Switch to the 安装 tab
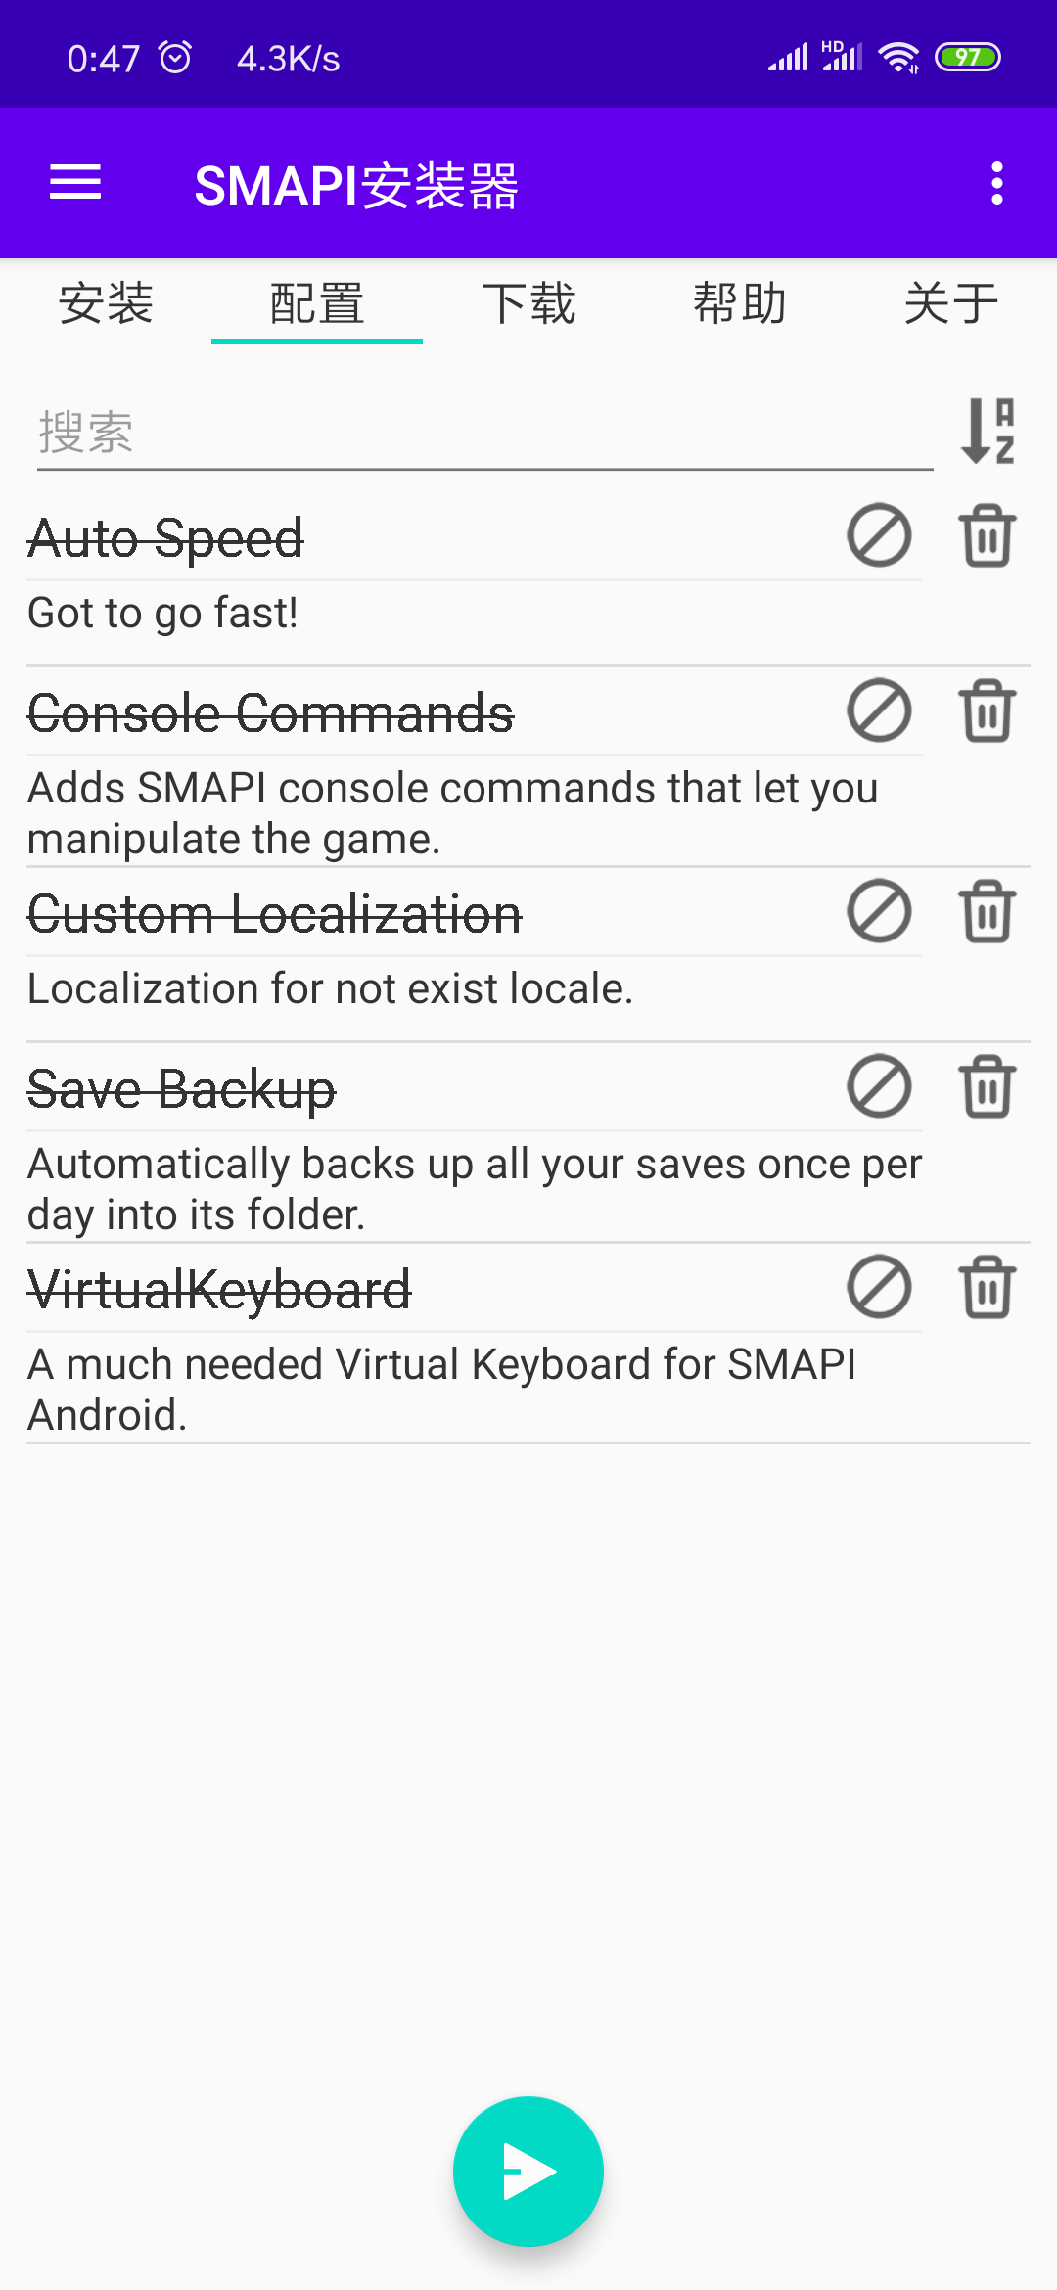 (106, 302)
